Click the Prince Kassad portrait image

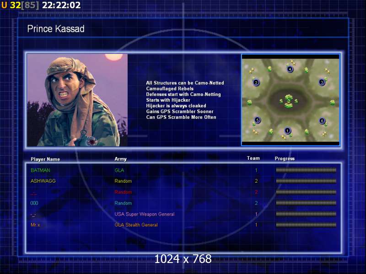pyautogui.click(x=77, y=100)
